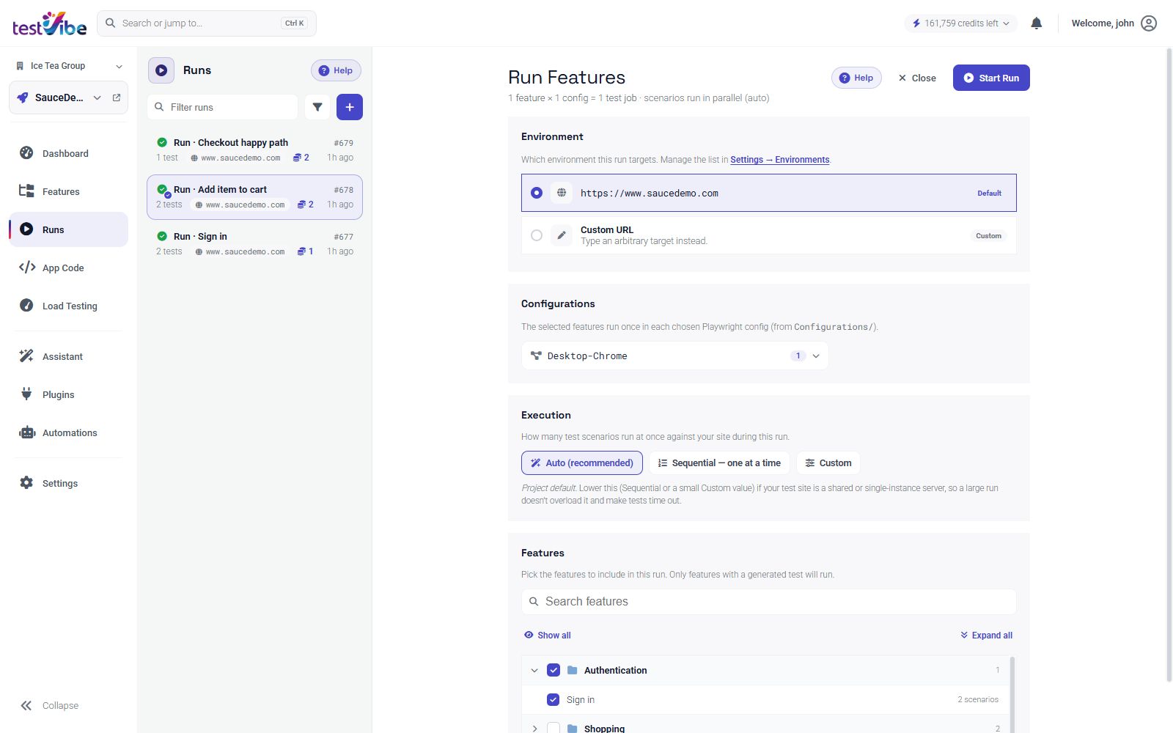The image size is (1173, 733).
Task: Focus the Search or jump to box
Action: [x=207, y=23]
